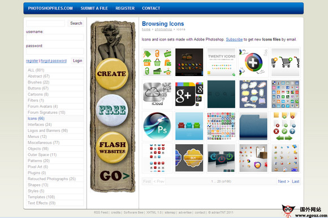Image resolution: width=328 pixels, height=218 pixels.
Task: Open the gold BUY badge thumbnail
Action: point(189,158)
